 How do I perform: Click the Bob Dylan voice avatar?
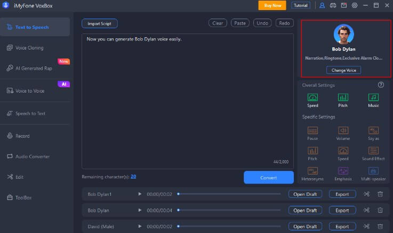tap(343, 34)
